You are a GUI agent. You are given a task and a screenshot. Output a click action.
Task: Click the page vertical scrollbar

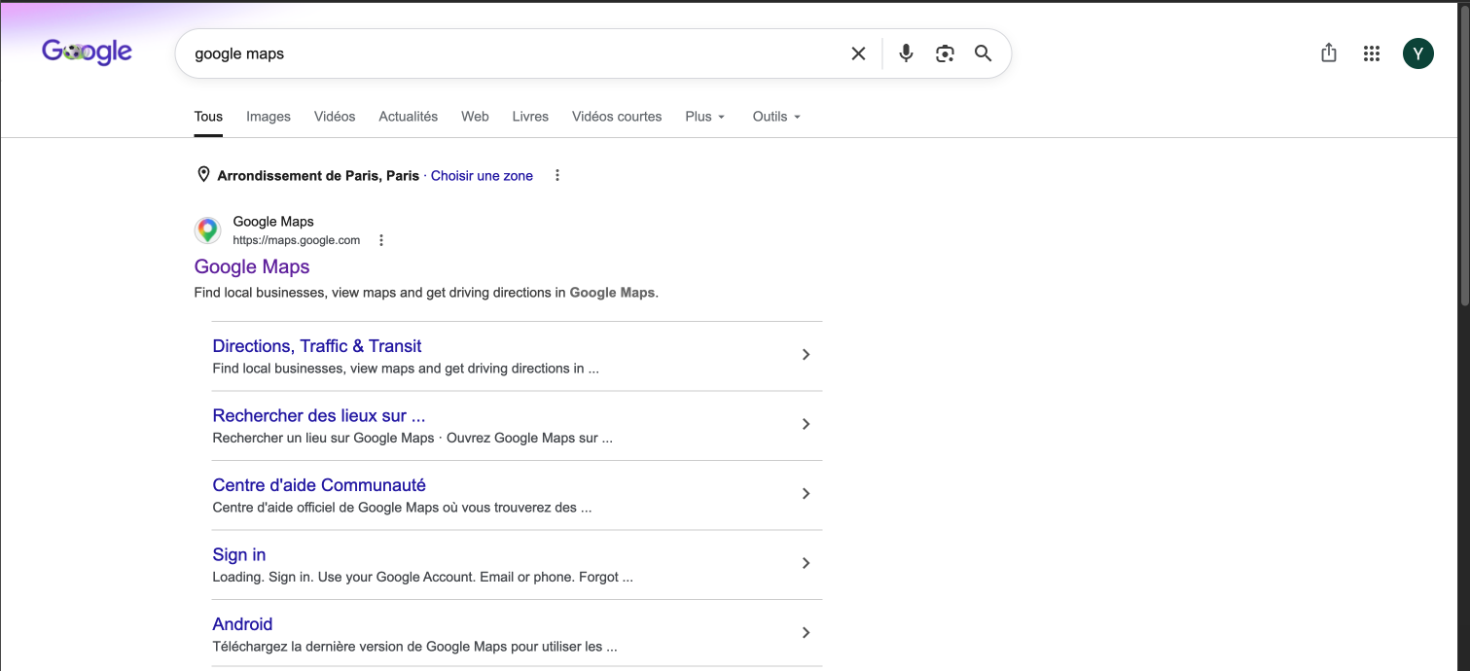point(1464,156)
